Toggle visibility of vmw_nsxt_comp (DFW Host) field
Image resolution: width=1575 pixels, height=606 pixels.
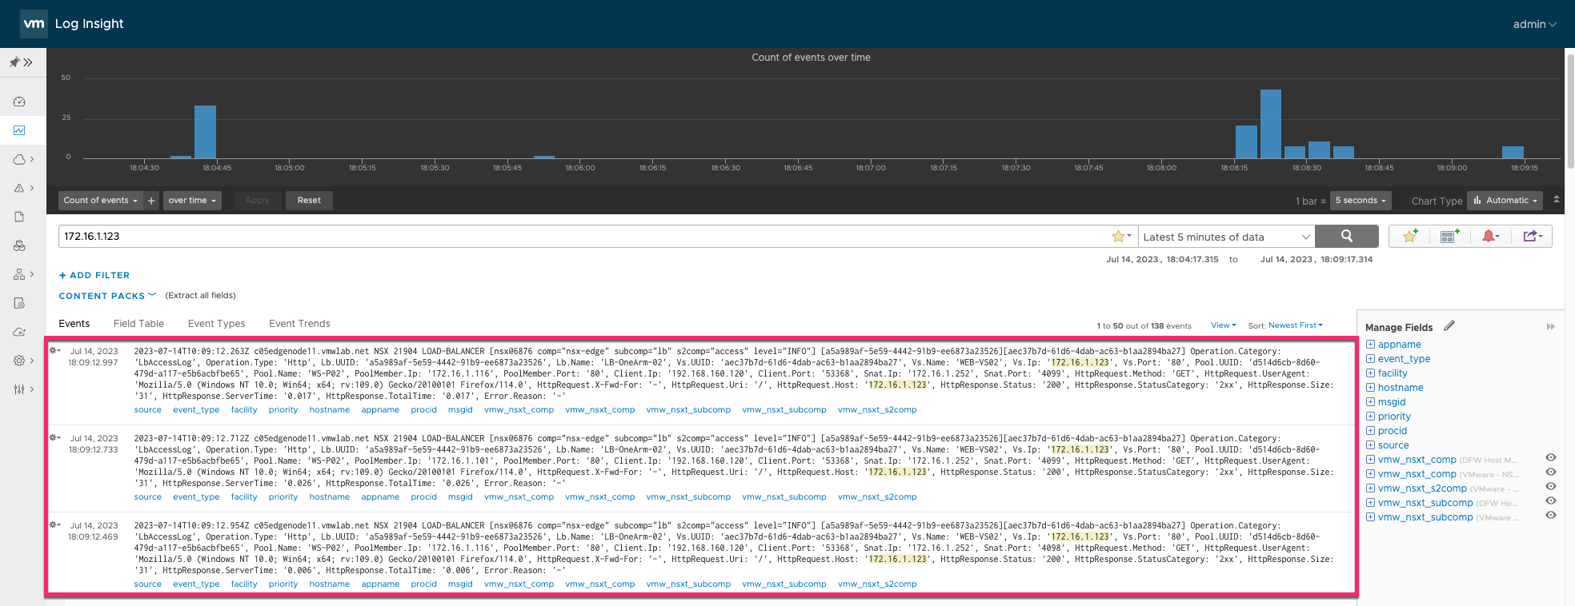point(1550,458)
